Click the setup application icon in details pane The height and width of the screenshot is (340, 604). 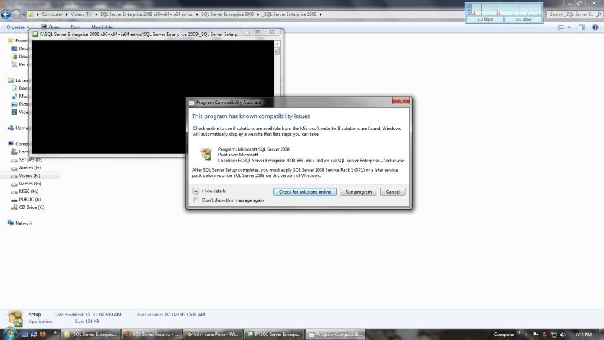coord(15,318)
